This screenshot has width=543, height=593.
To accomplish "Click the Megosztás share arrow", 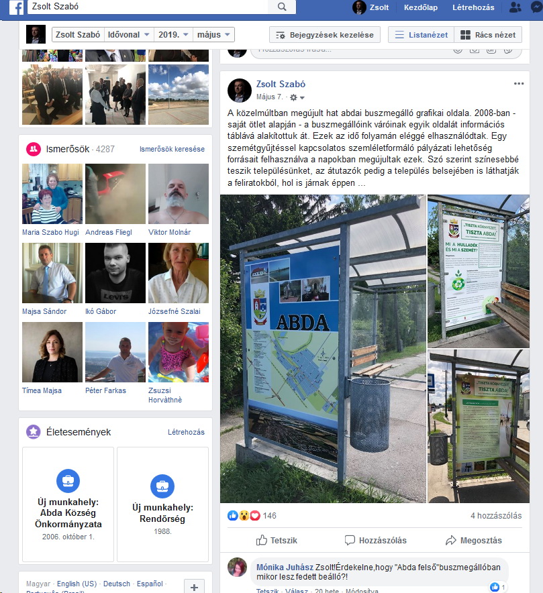I will coord(474,540).
